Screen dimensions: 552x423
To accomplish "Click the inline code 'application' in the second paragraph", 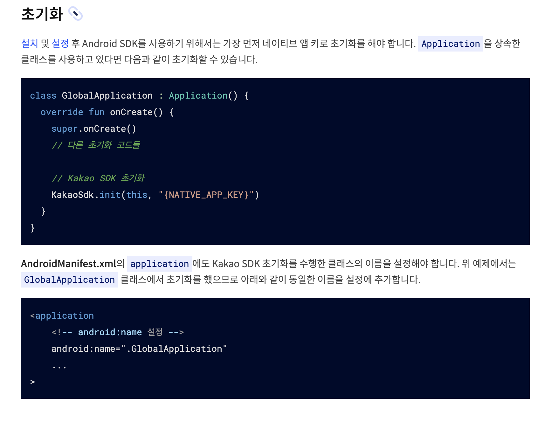I will (x=160, y=264).
